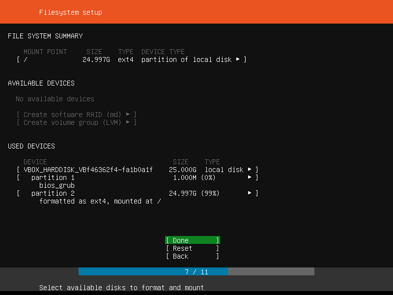
Task: Click the Filesystem setup header title
Action: click(x=70, y=12)
